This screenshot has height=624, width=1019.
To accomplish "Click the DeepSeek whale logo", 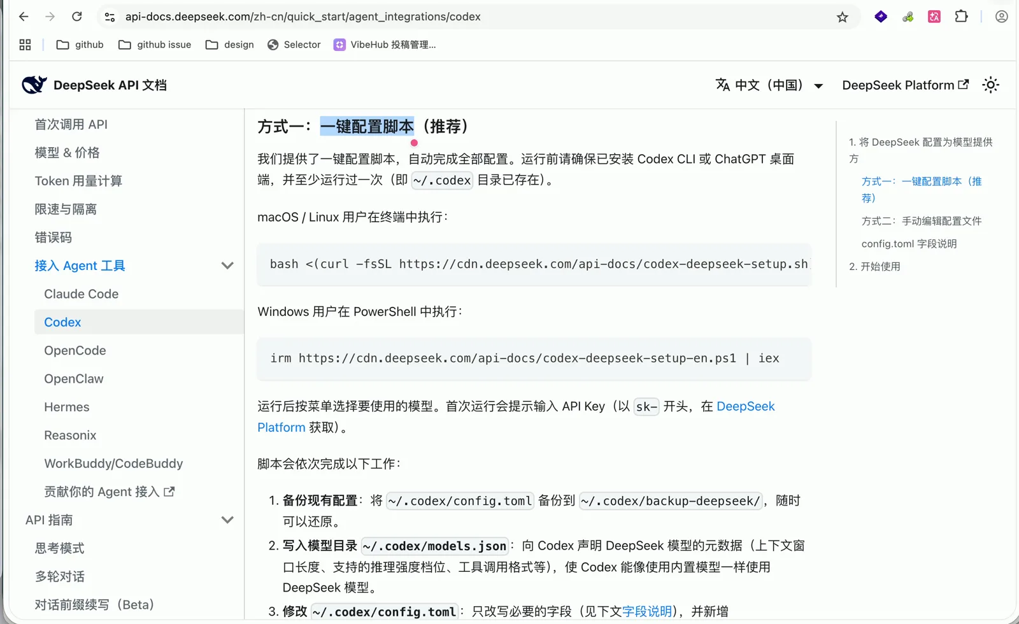I will (x=34, y=85).
